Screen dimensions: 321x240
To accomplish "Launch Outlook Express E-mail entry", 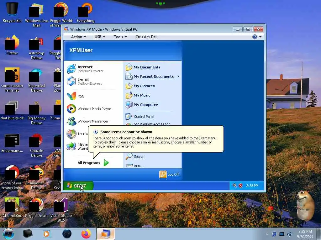I will (93, 81).
